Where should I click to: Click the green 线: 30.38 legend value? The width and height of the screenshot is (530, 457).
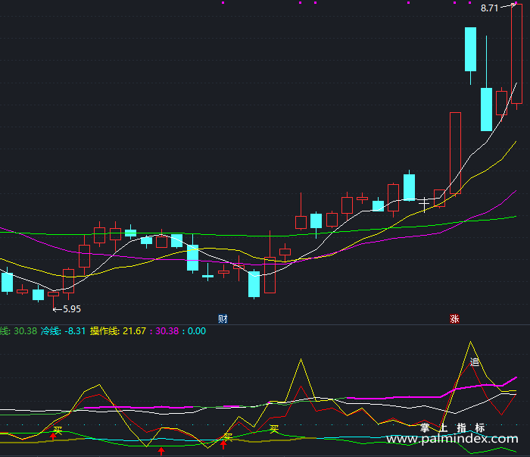[x=18, y=331]
